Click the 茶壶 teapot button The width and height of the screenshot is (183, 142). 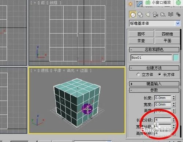click(141, 41)
